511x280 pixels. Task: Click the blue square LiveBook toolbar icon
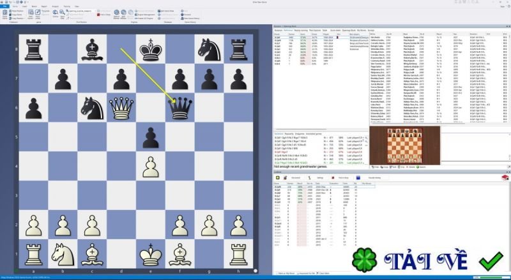(358, 178)
